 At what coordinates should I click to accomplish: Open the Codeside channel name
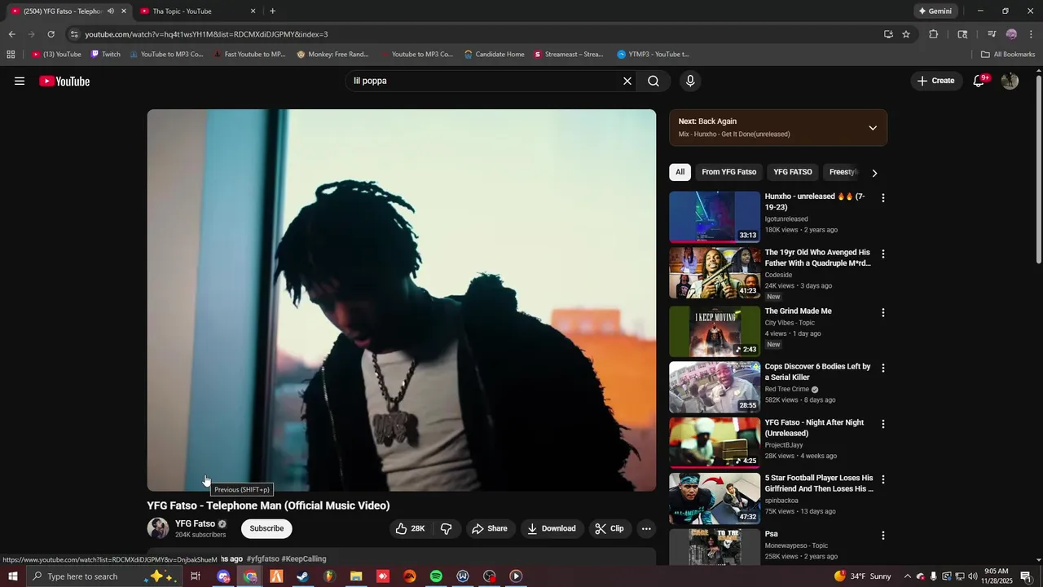[x=778, y=275]
